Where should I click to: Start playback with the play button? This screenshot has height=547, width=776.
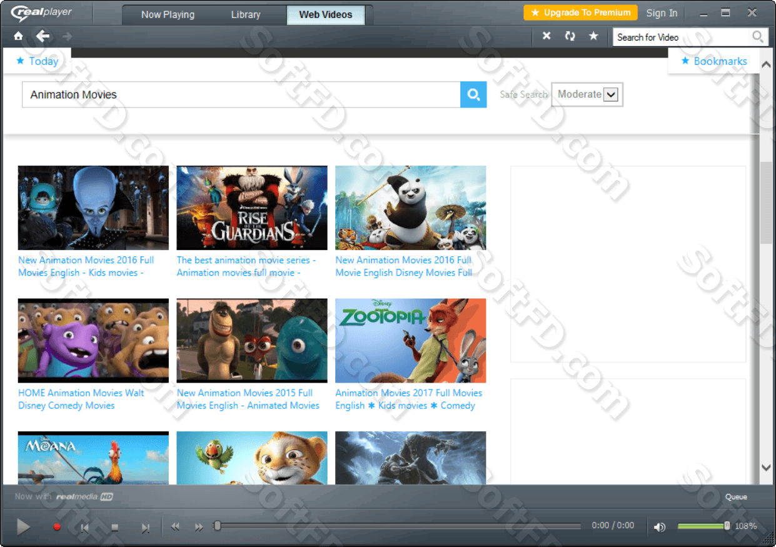point(23,527)
